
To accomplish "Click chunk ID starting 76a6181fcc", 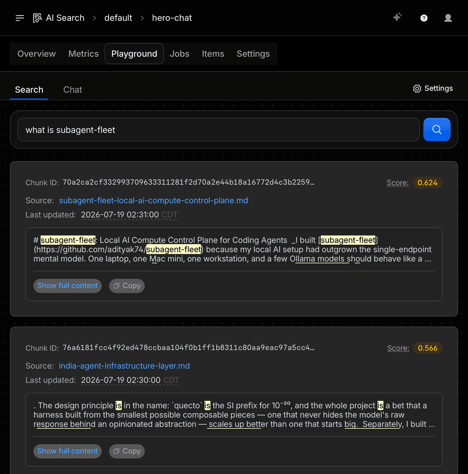I will coord(189,348).
